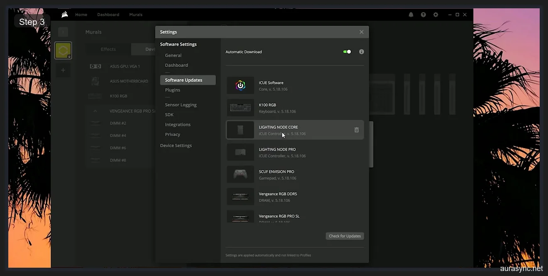Click the ASUS GPU VGA 1 graphics card icon
The width and height of the screenshot is (548, 276).
coord(95,66)
